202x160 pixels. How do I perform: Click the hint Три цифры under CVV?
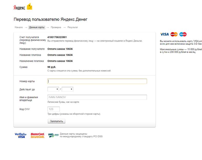click(x=74, y=114)
